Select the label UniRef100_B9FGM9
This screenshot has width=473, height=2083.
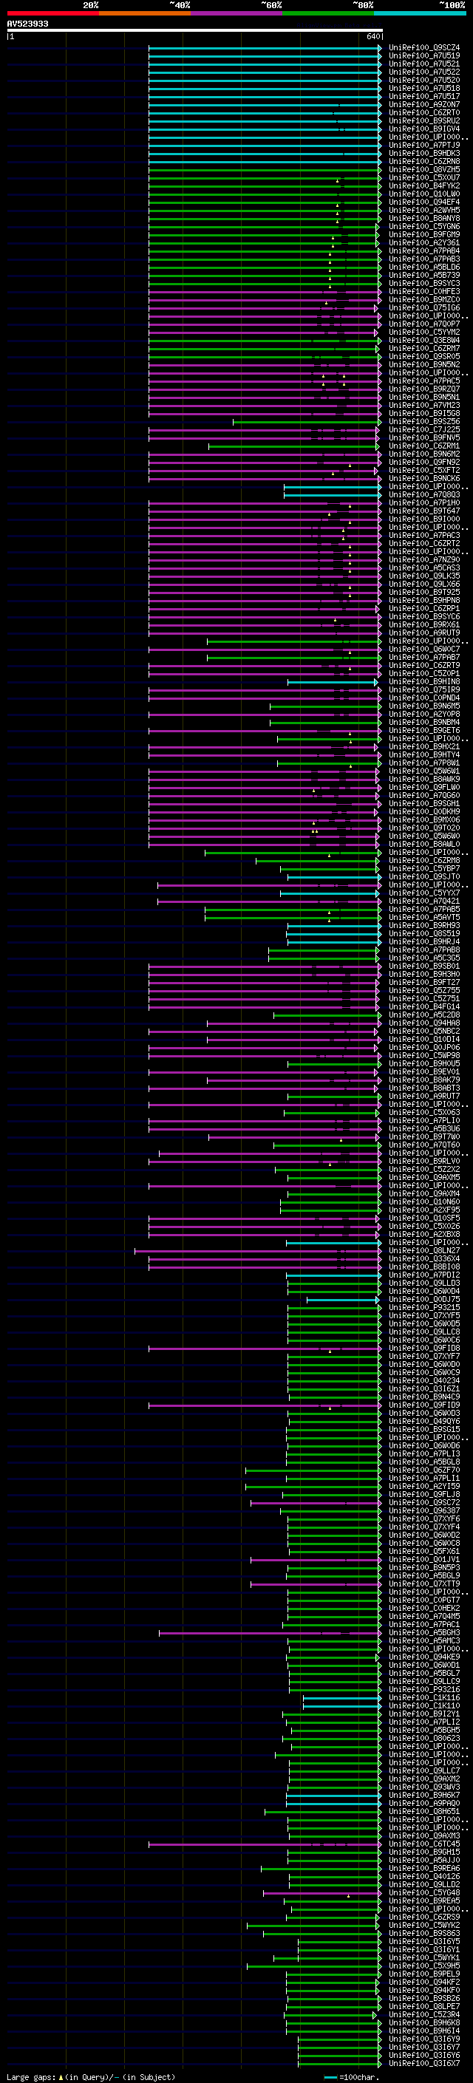tap(423, 234)
